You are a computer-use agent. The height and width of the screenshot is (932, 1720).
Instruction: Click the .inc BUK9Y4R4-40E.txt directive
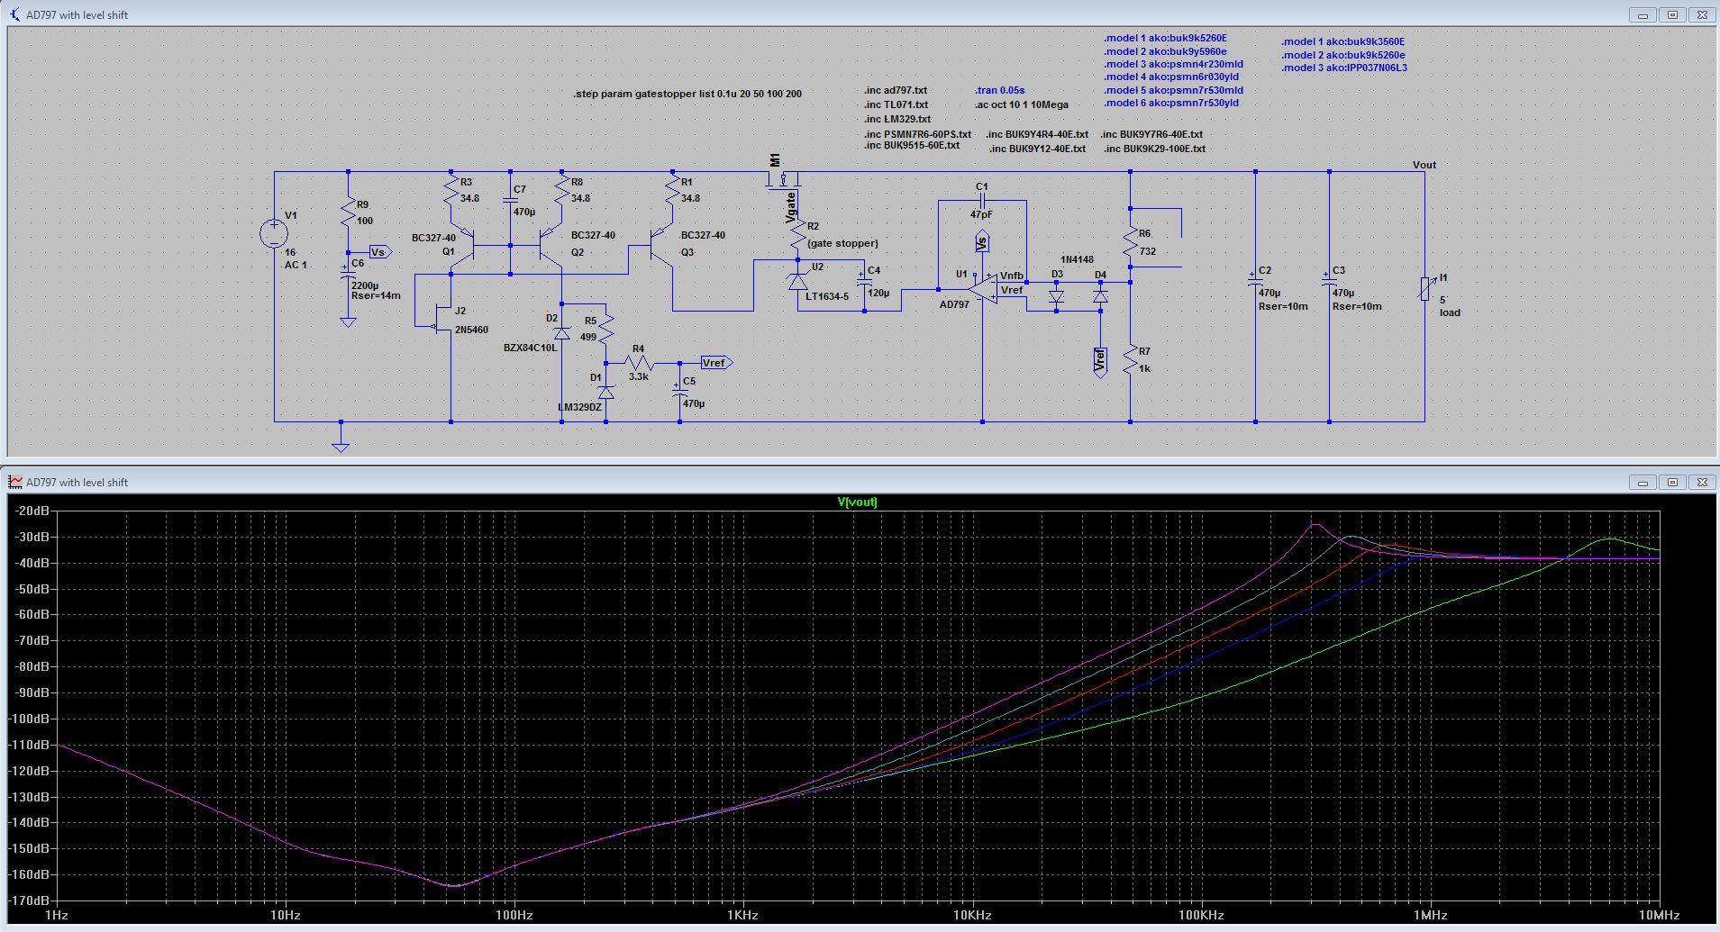pos(1037,134)
